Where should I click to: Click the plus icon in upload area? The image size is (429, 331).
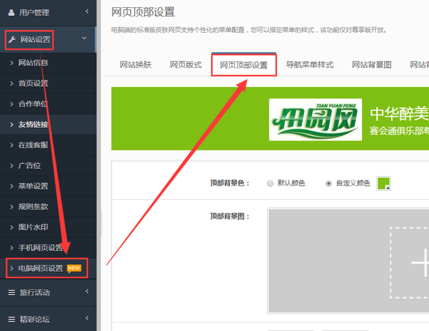tap(419, 262)
